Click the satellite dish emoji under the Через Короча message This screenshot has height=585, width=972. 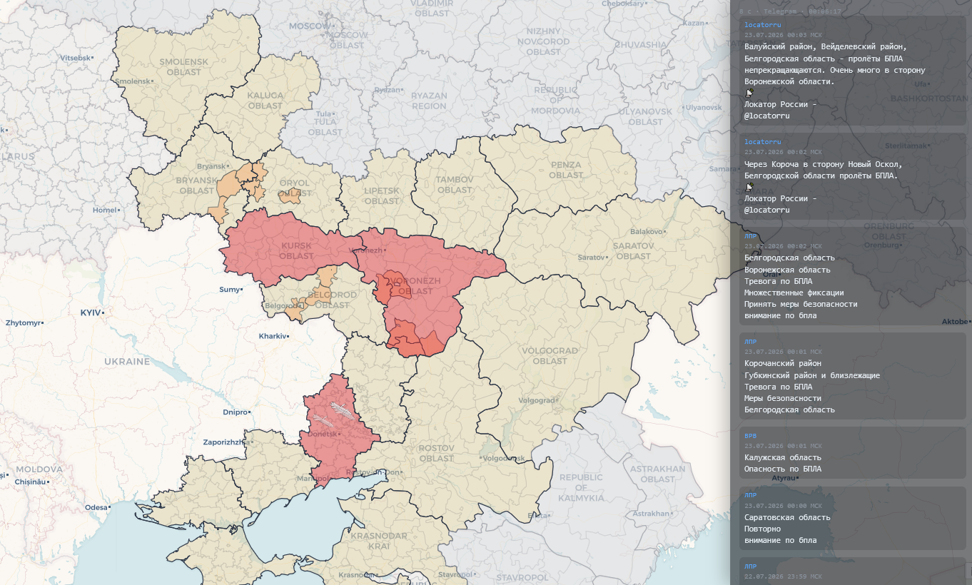(x=749, y=187)
